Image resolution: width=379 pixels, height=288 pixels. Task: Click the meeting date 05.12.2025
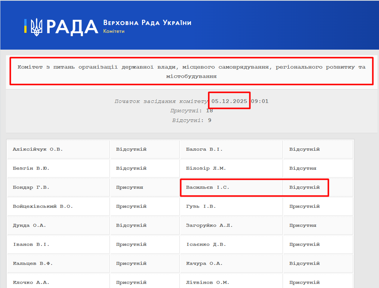229,101
